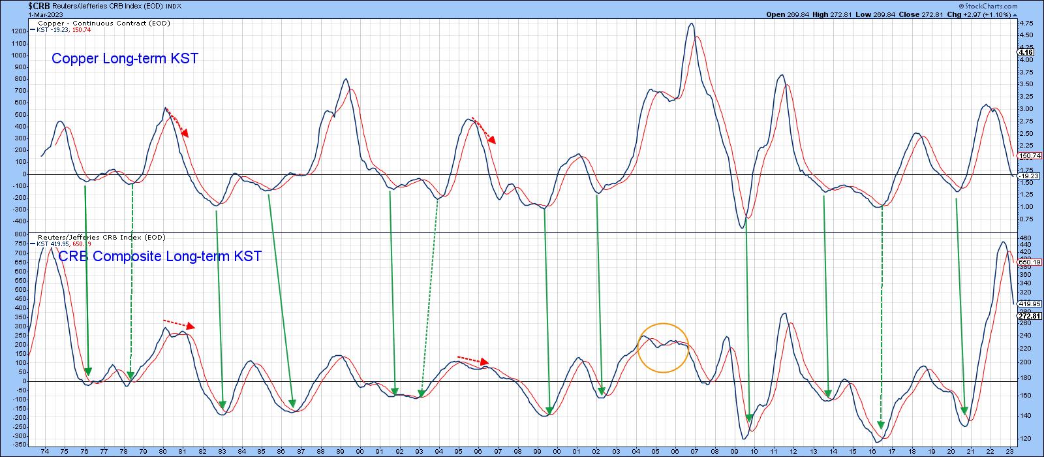Click the $CRB ticker symbol in header
Screen dimensions: 1044x457
tap(38, 5)
